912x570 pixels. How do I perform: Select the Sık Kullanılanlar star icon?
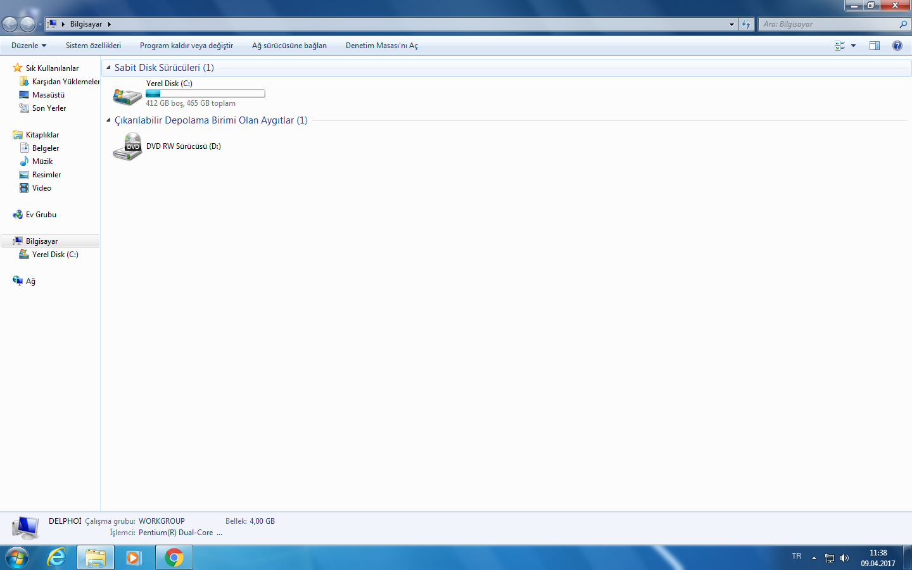18,68
